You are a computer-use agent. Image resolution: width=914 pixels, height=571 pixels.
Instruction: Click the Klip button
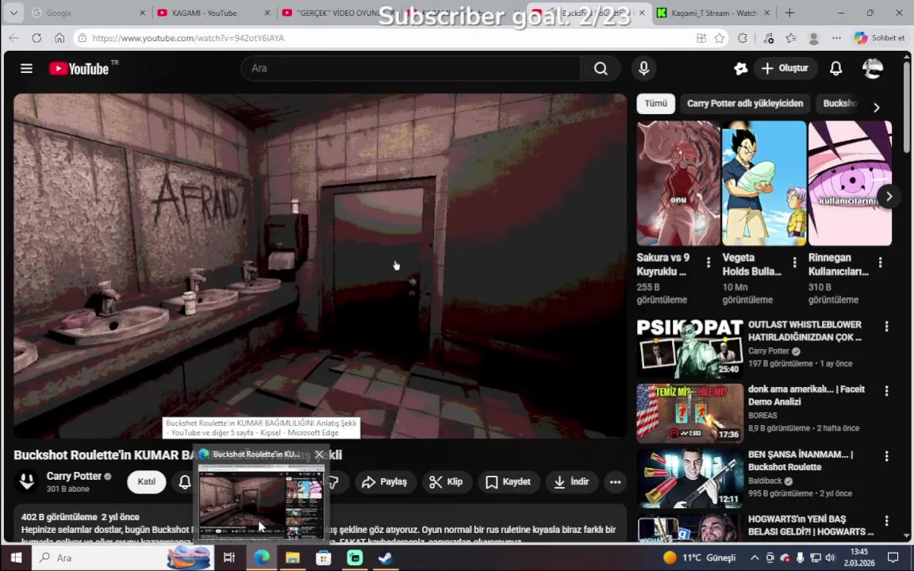click(x=447, y=482)
